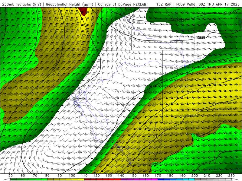Image resolution: width=242 pixels, height=181 pixels.
Task: Click the 'Valid: 00Z THU APR 17 2025' text
Action: tap(213, 4)
